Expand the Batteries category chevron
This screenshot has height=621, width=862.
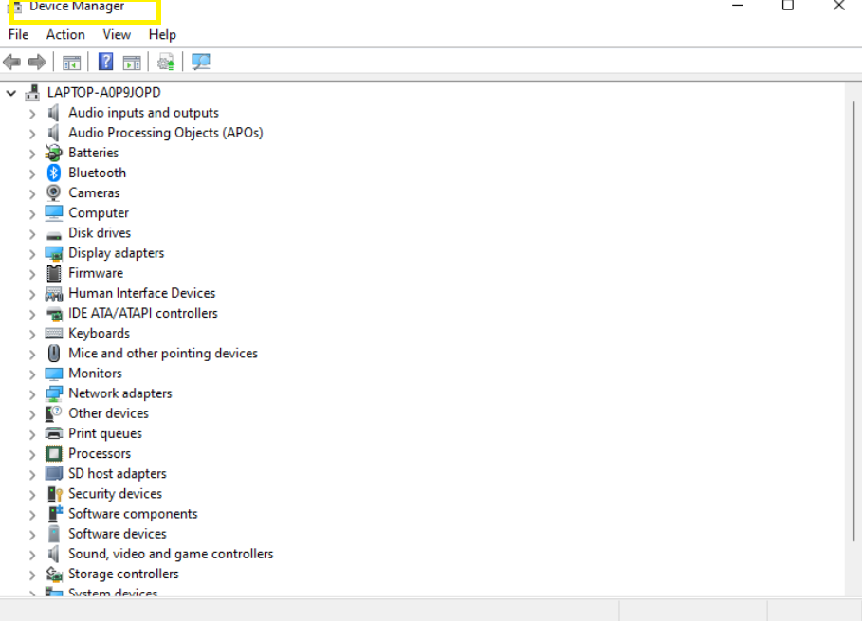coord(32,154)
